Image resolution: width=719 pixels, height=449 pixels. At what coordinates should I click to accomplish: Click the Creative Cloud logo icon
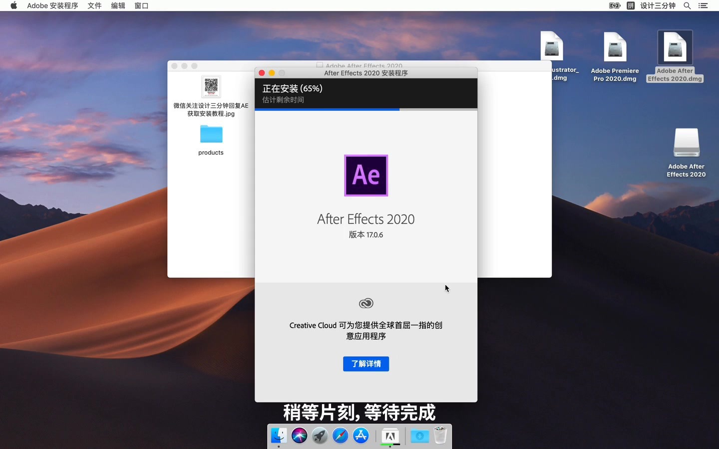click(366, 303)
